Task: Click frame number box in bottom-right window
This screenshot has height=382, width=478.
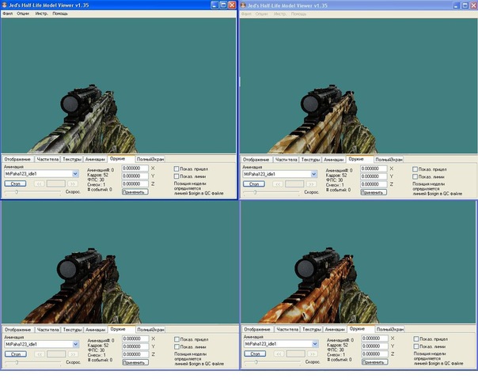Action: (x=295, y=354)
